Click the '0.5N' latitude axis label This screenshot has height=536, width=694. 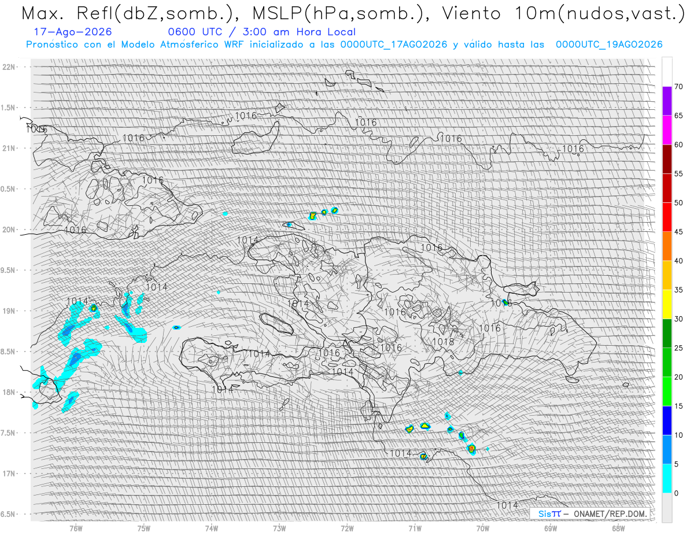(x=8, y=189)
